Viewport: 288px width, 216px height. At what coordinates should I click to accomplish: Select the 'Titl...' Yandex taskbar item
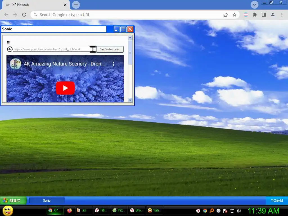[x=102, y=210]
